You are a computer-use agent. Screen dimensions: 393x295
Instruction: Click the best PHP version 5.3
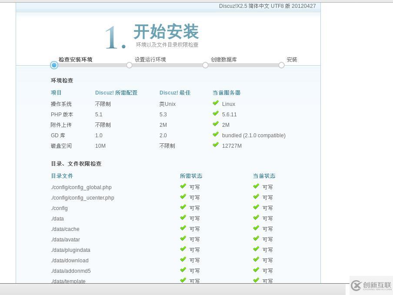click(163, 115)
